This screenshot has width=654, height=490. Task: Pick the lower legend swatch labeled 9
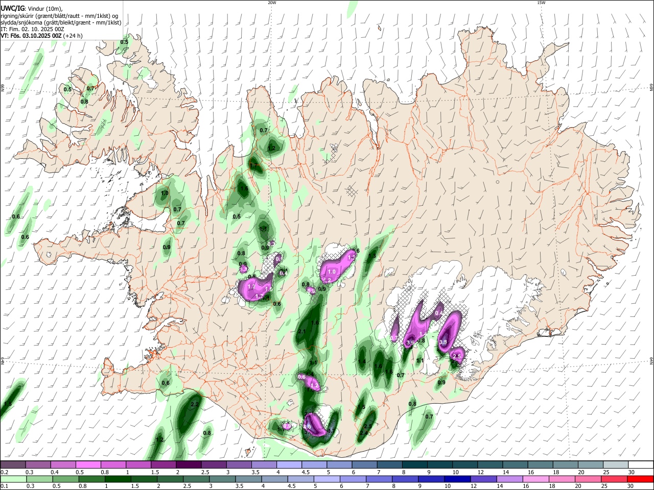(x=432, y=479)
